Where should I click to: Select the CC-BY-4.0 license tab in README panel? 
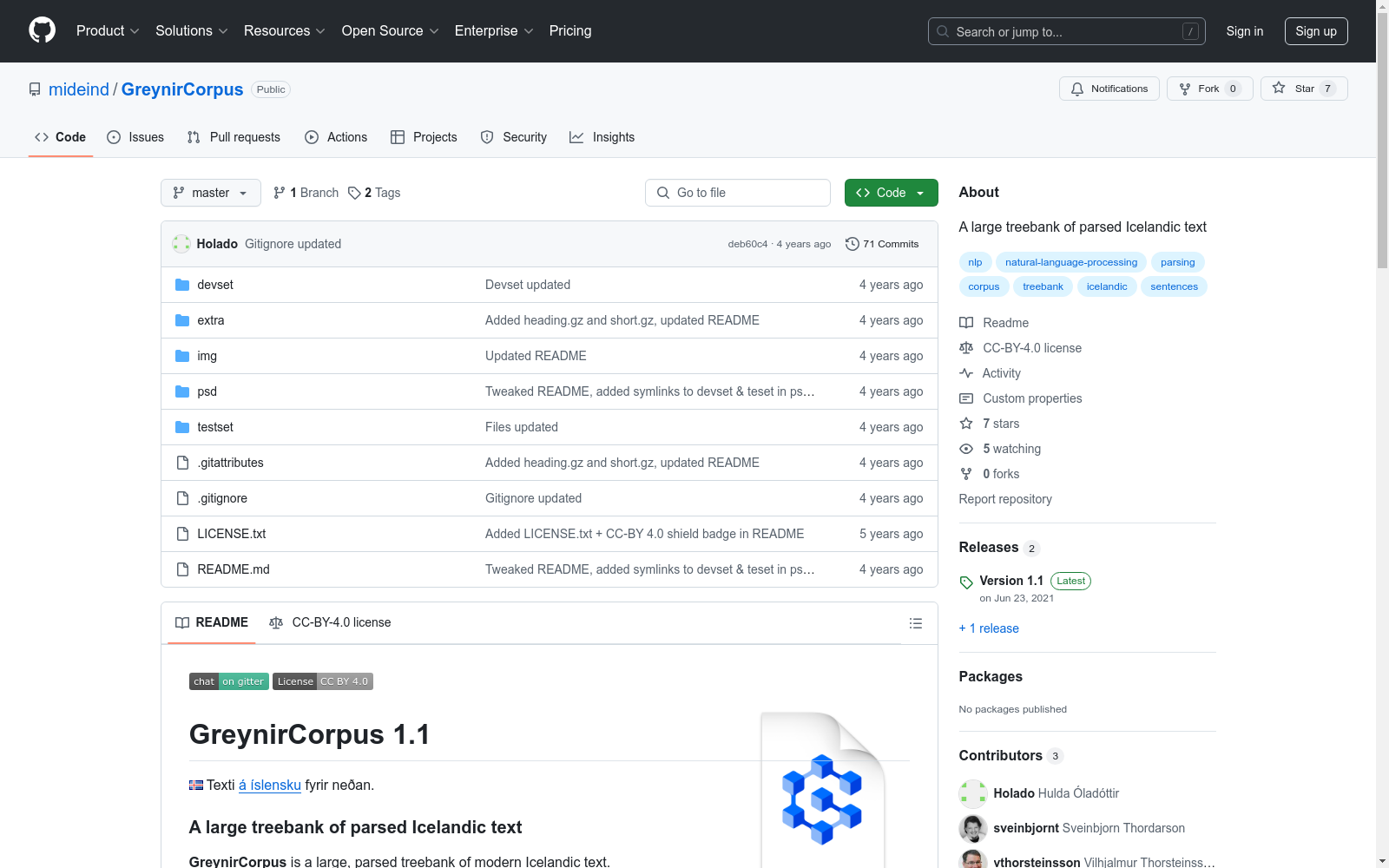click(x=330, y=622)
